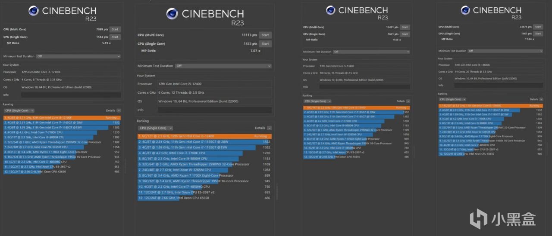Expand Details arrow in i5-13400 window
This screenshot has height=236, width=552.
point(408,101)
